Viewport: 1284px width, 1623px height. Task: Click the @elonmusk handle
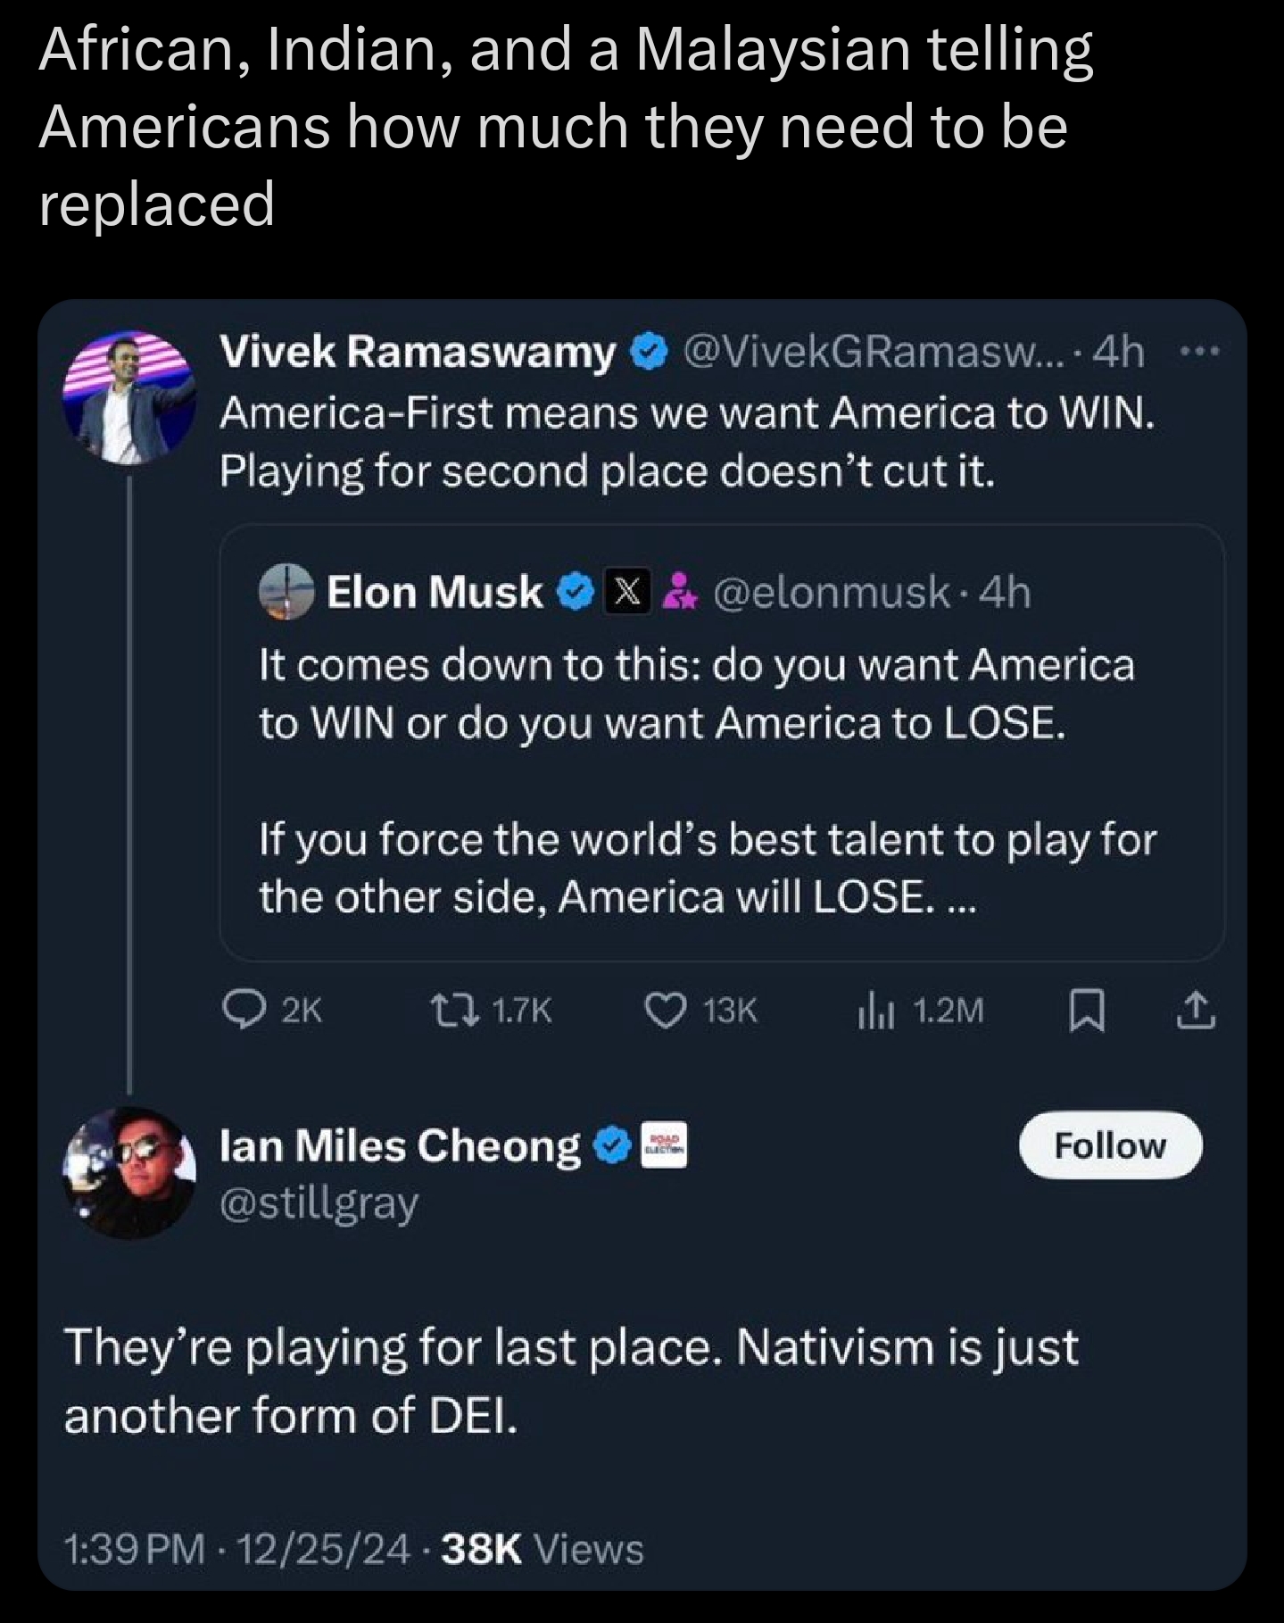(831, 592)
